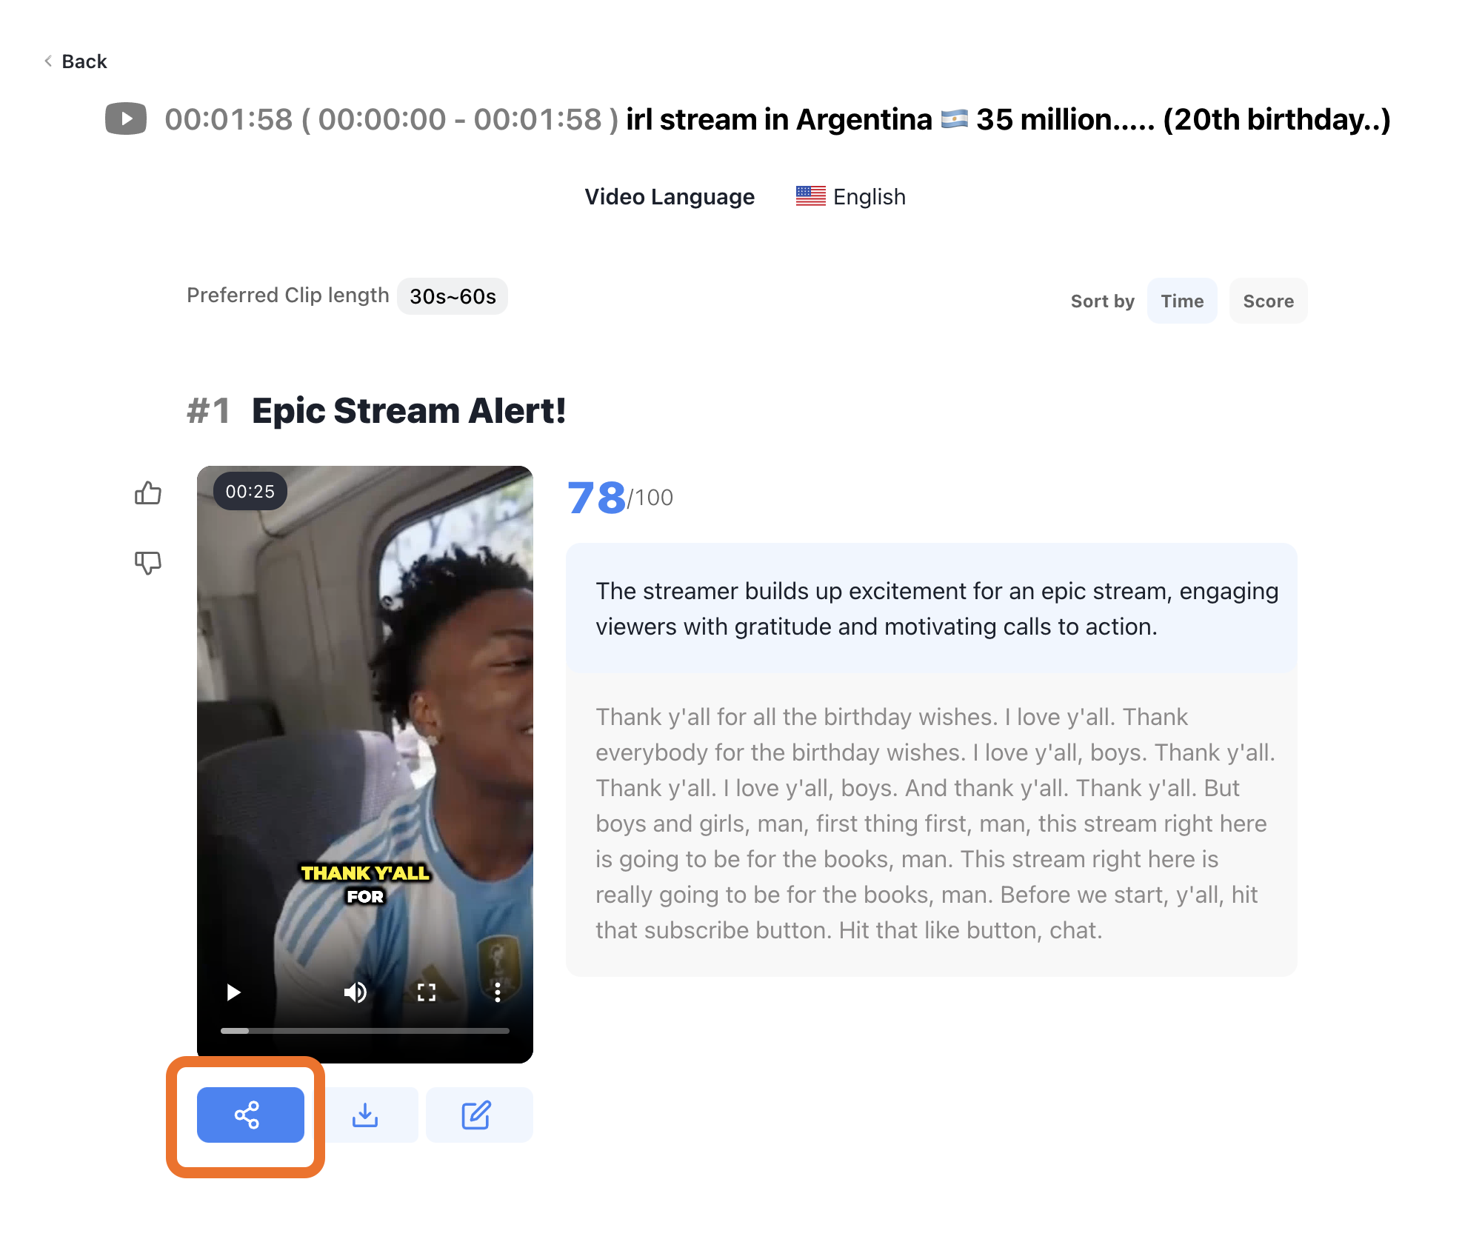The image size is (1462, 1259).
Task: Click the share clip icon button
Action: click(250, 1115)
